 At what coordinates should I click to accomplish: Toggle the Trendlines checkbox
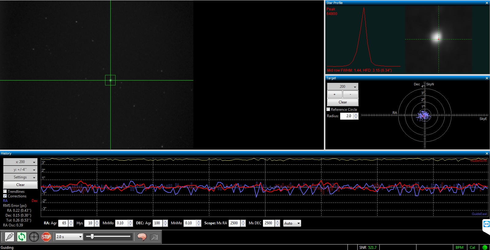pos(5,191)
